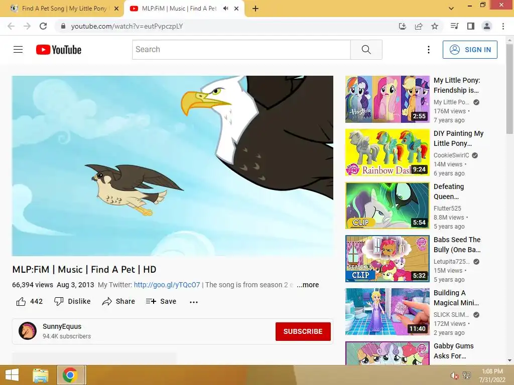This screenshot has height=385, width=514.
Task: Open the Windows Start button
Action: [x=12, y=375]
